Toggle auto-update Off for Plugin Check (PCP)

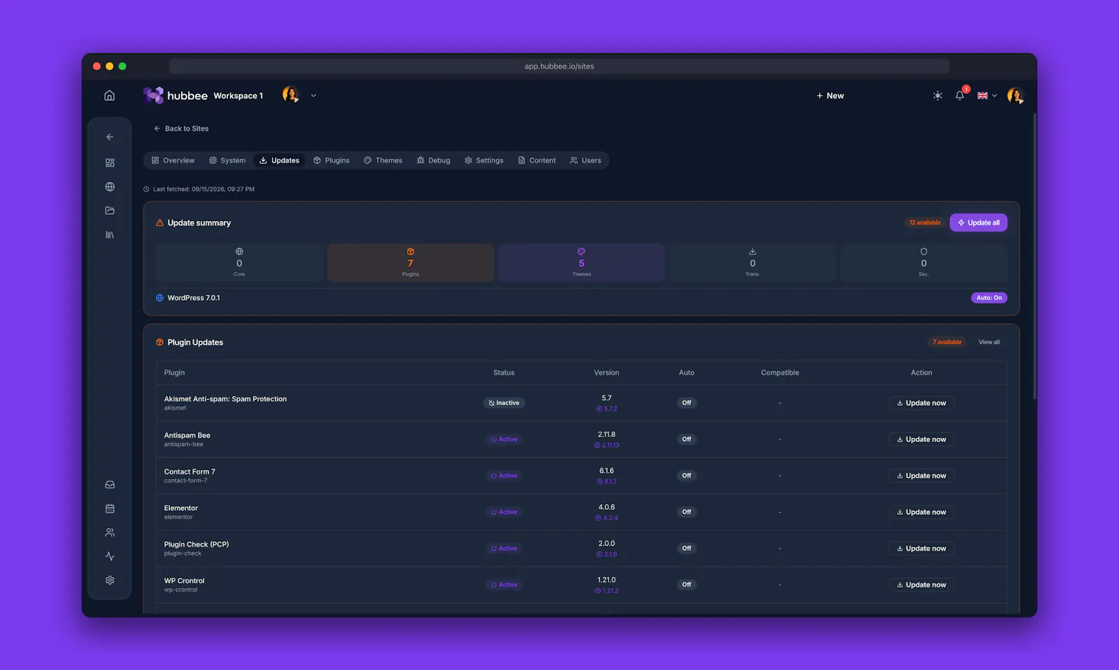(687, 548)
